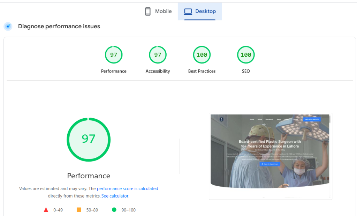Select the SEO score gauge

click(x=246, y=55)
